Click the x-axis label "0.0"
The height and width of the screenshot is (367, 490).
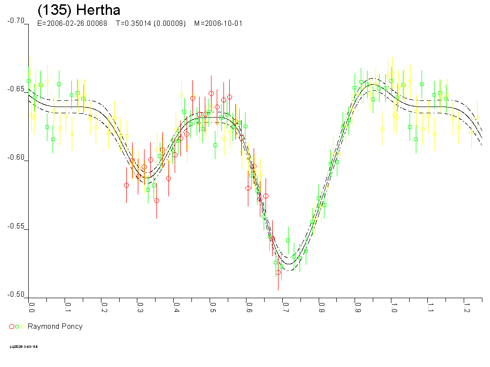(32, 307)
